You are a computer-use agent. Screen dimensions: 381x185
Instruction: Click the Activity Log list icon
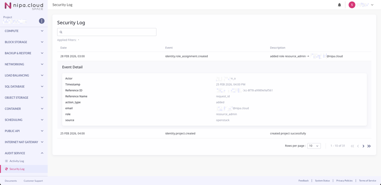click(6, 161)
